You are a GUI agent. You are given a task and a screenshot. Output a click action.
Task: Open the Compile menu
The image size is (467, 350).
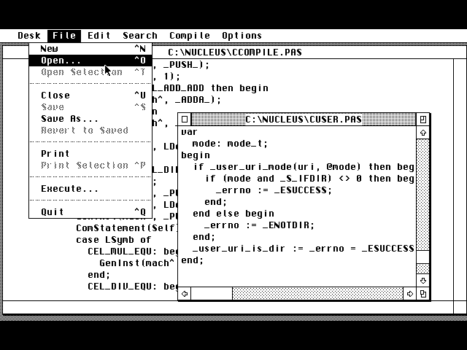(x=190, y=35)
